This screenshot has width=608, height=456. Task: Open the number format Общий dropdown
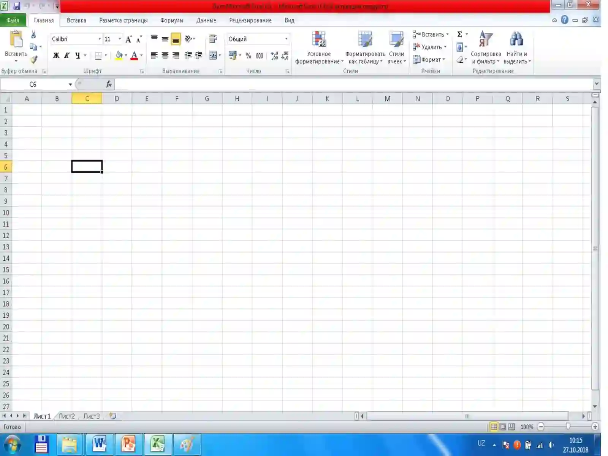[286, 39]
